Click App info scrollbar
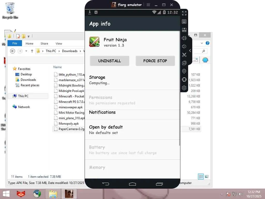265x199 pixels. 180,88
